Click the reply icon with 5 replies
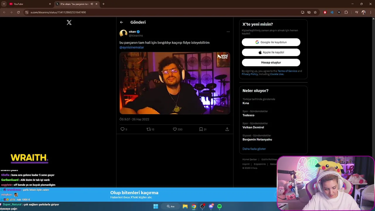Image resolution: width=375 pixels, height=211 pixels. pyautogui.click(x=122, y=129)
